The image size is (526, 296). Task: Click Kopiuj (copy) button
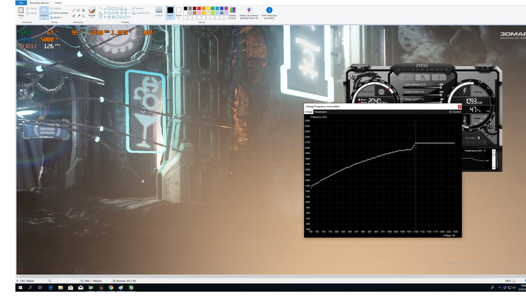[31, 13]
